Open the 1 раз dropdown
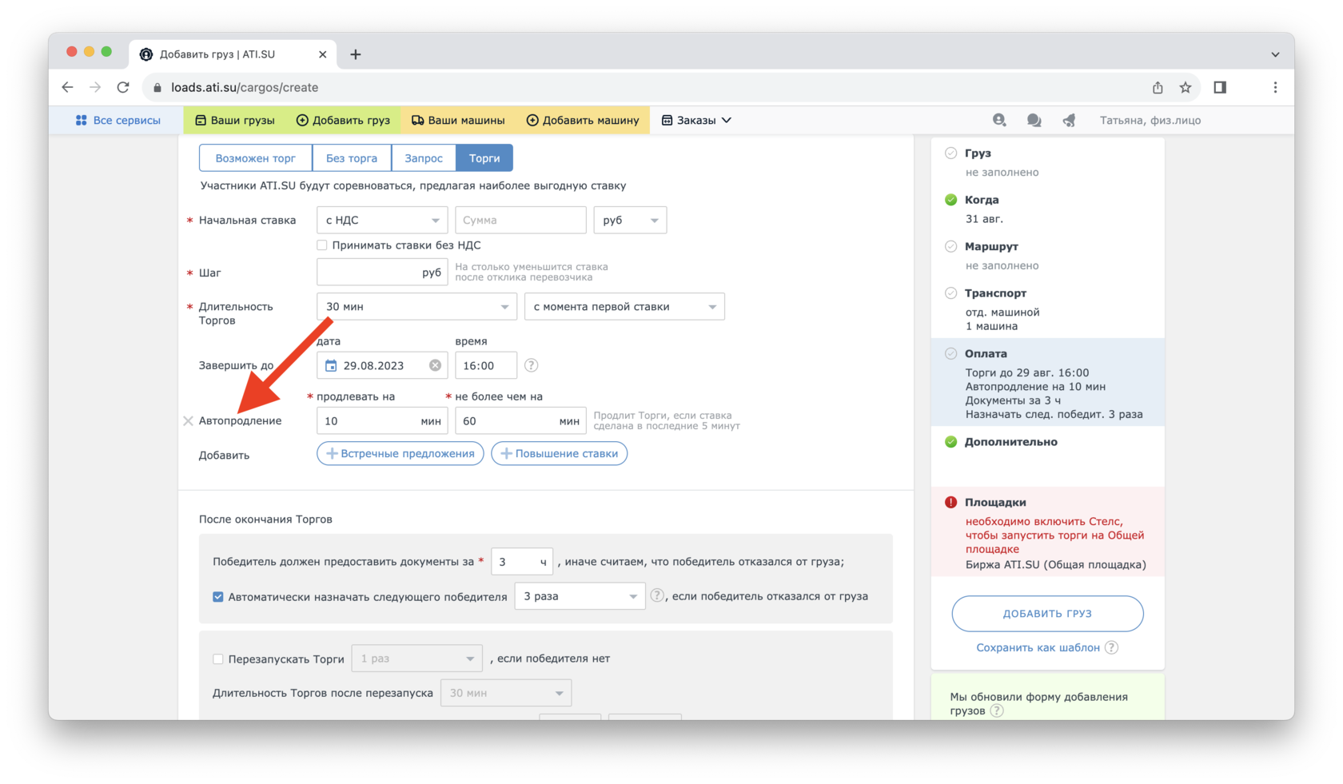This screenshot has width=1343, height=784. [x=416, y=659]
